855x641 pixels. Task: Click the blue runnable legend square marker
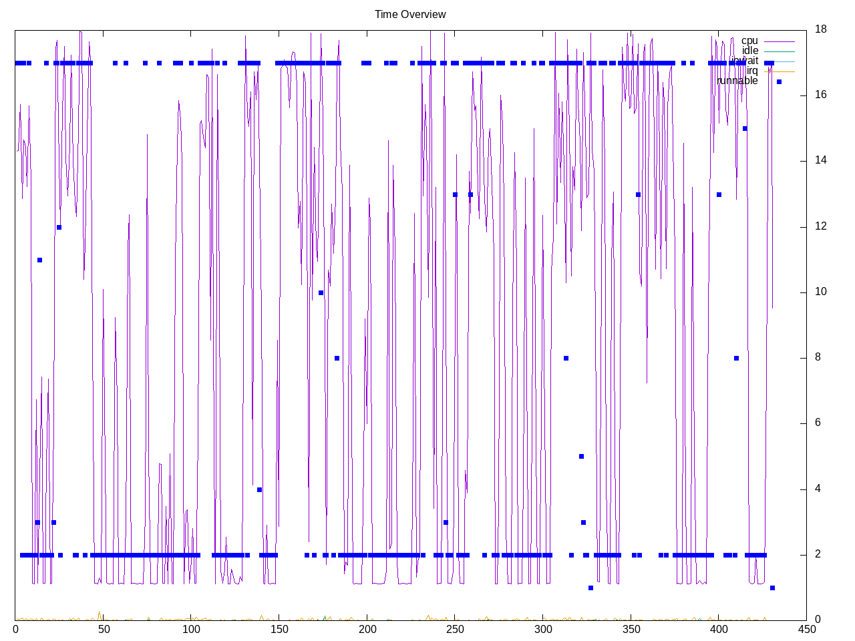[779, 81]
